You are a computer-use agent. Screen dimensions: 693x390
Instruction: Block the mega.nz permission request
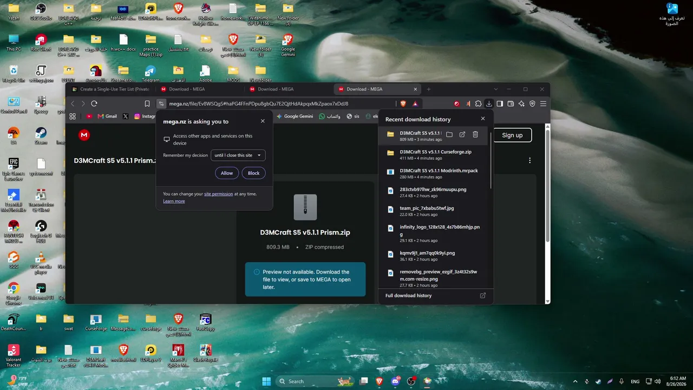253,173
